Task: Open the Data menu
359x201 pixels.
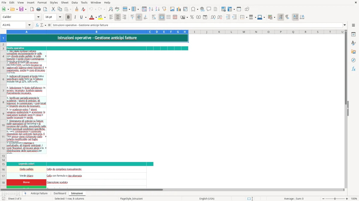Action: coord(74,2)
